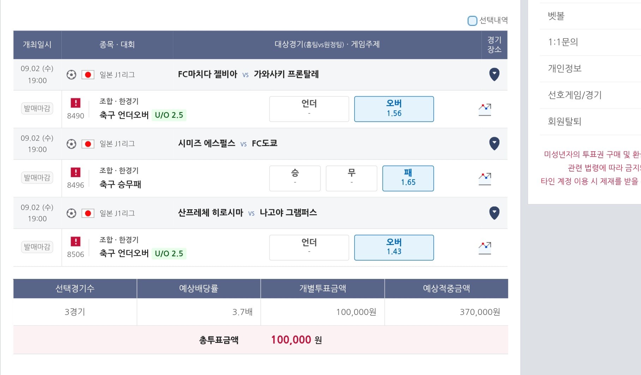The image size is (641, 375).
Task: Select 무 option for game 8496
Action: click(352, 178)
